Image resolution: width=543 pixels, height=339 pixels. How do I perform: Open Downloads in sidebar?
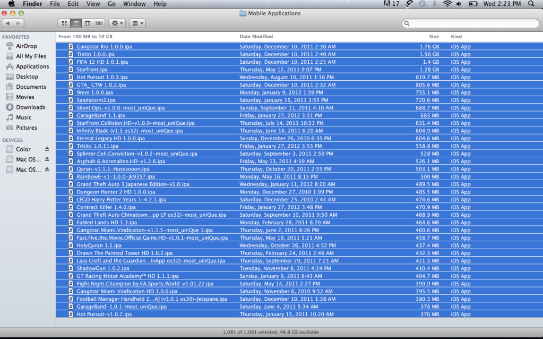(25, 107)
